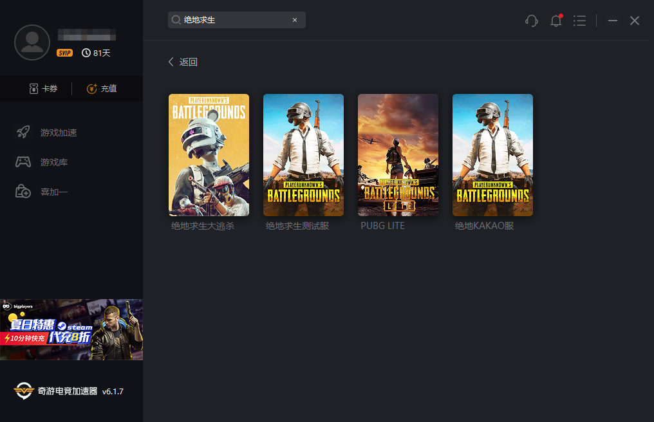
Task: Open the notifications bell
Action: (556, 21)
